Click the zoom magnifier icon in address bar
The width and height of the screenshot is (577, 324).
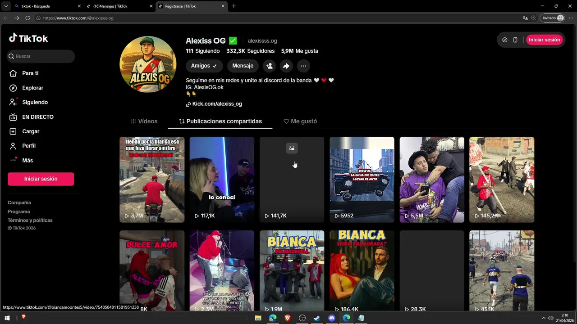pyautogui.click(x=534, y=18)
